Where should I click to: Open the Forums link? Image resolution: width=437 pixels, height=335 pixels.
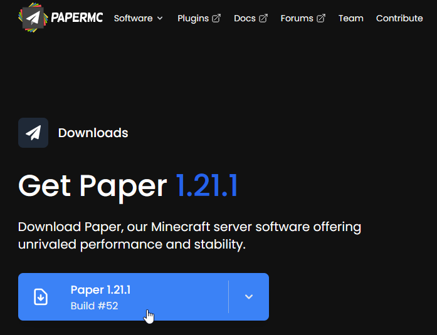coord(303,18)
